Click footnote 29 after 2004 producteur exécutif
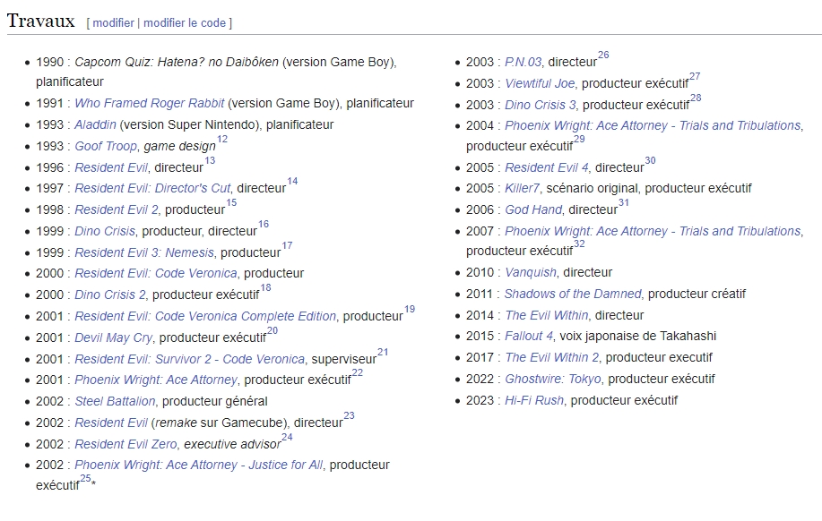The height and width of the screenshot is (521, 822). [579, 139]
